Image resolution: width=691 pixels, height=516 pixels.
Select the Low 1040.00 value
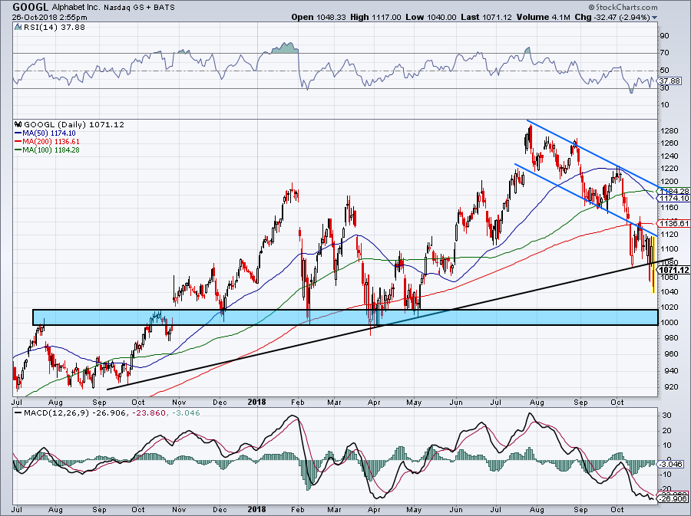click(431, 17)
